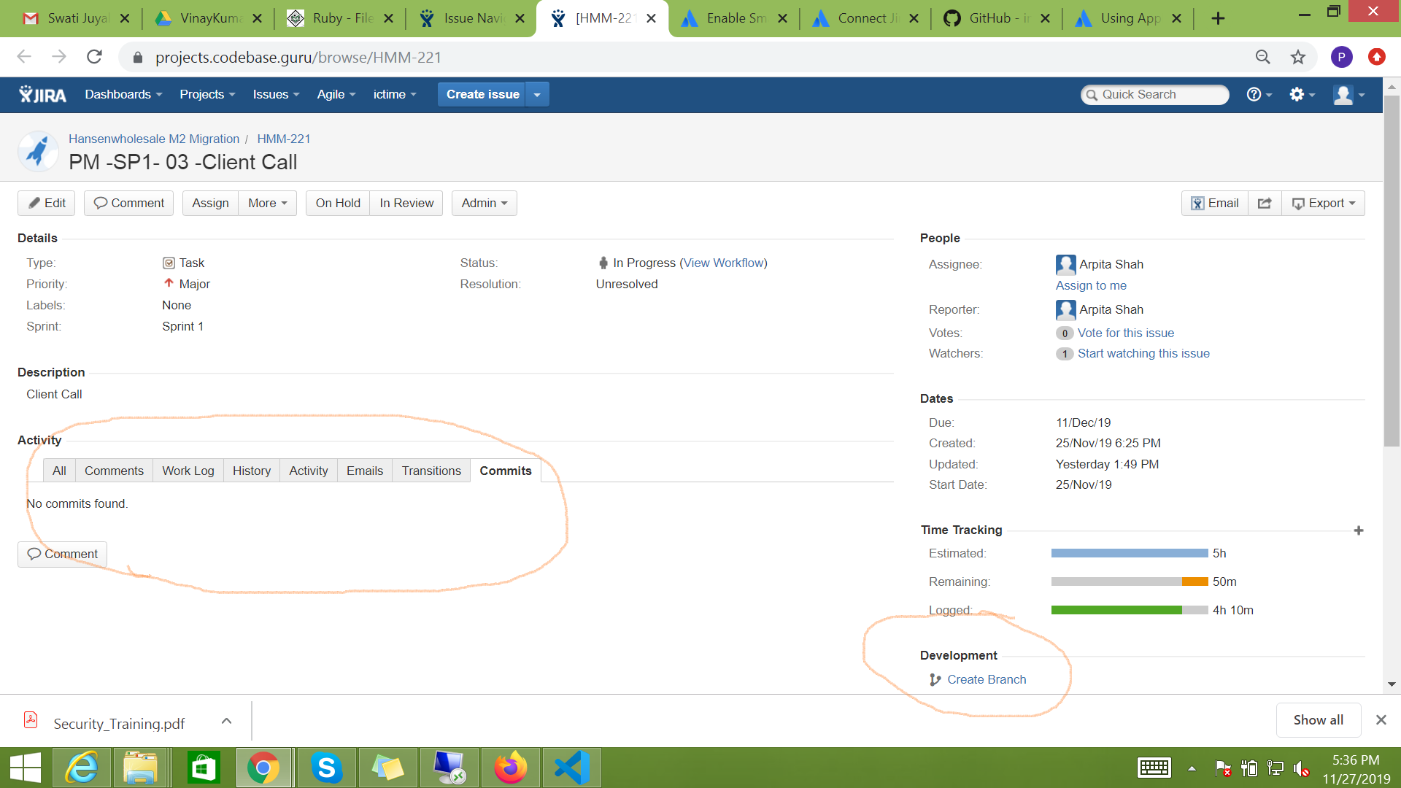Click the site lock icon in address bar
This screenshot has height=788, width=1401.
click(x=138, y=57)
